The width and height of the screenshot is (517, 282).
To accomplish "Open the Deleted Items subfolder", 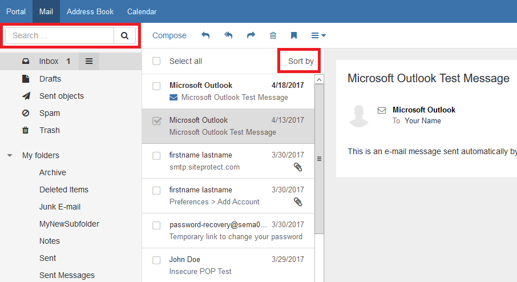I will [64, 190].
